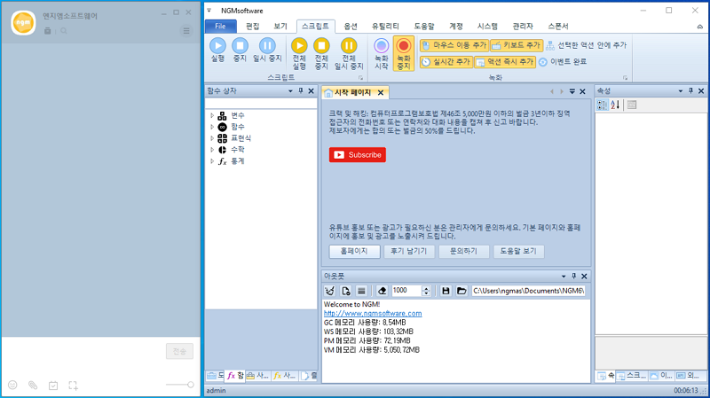
Task: Click the 홈페이지 button
Action: [354, 251]
